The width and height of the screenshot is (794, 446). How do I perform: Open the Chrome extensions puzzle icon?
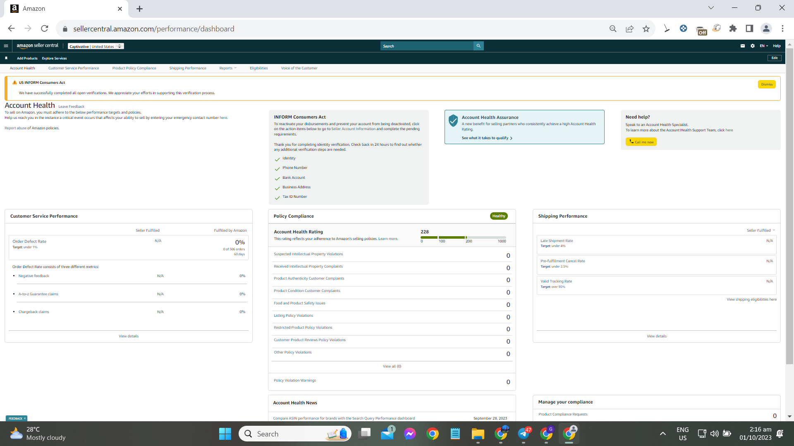click(733, 28)
